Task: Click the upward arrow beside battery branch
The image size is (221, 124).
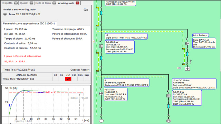Action: pos(191,62)
